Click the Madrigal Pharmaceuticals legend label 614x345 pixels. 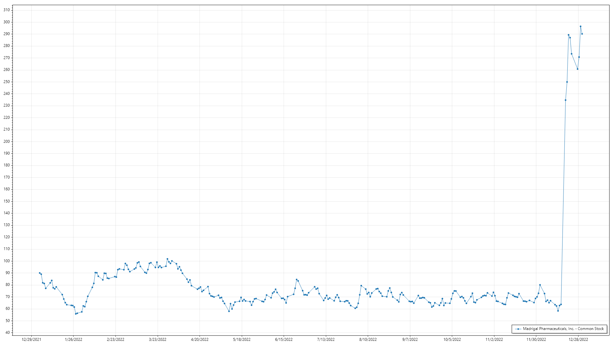click(563, 329)
